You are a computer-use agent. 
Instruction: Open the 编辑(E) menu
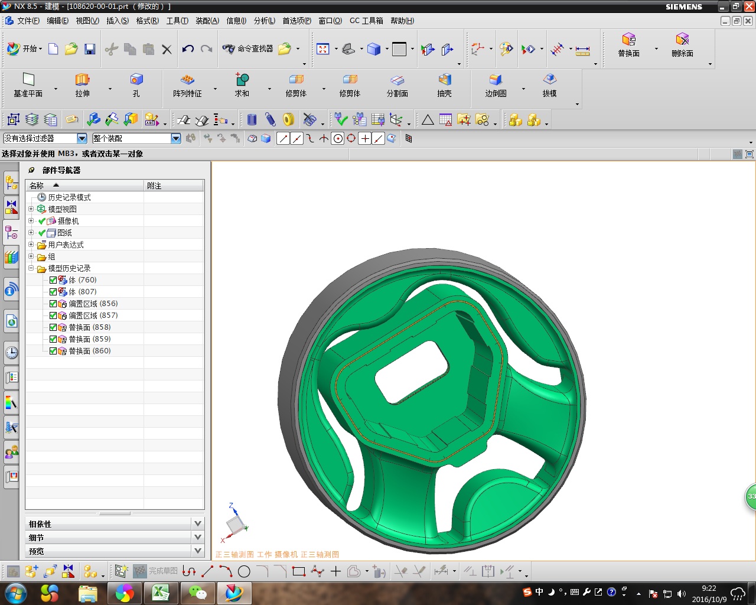57,21
